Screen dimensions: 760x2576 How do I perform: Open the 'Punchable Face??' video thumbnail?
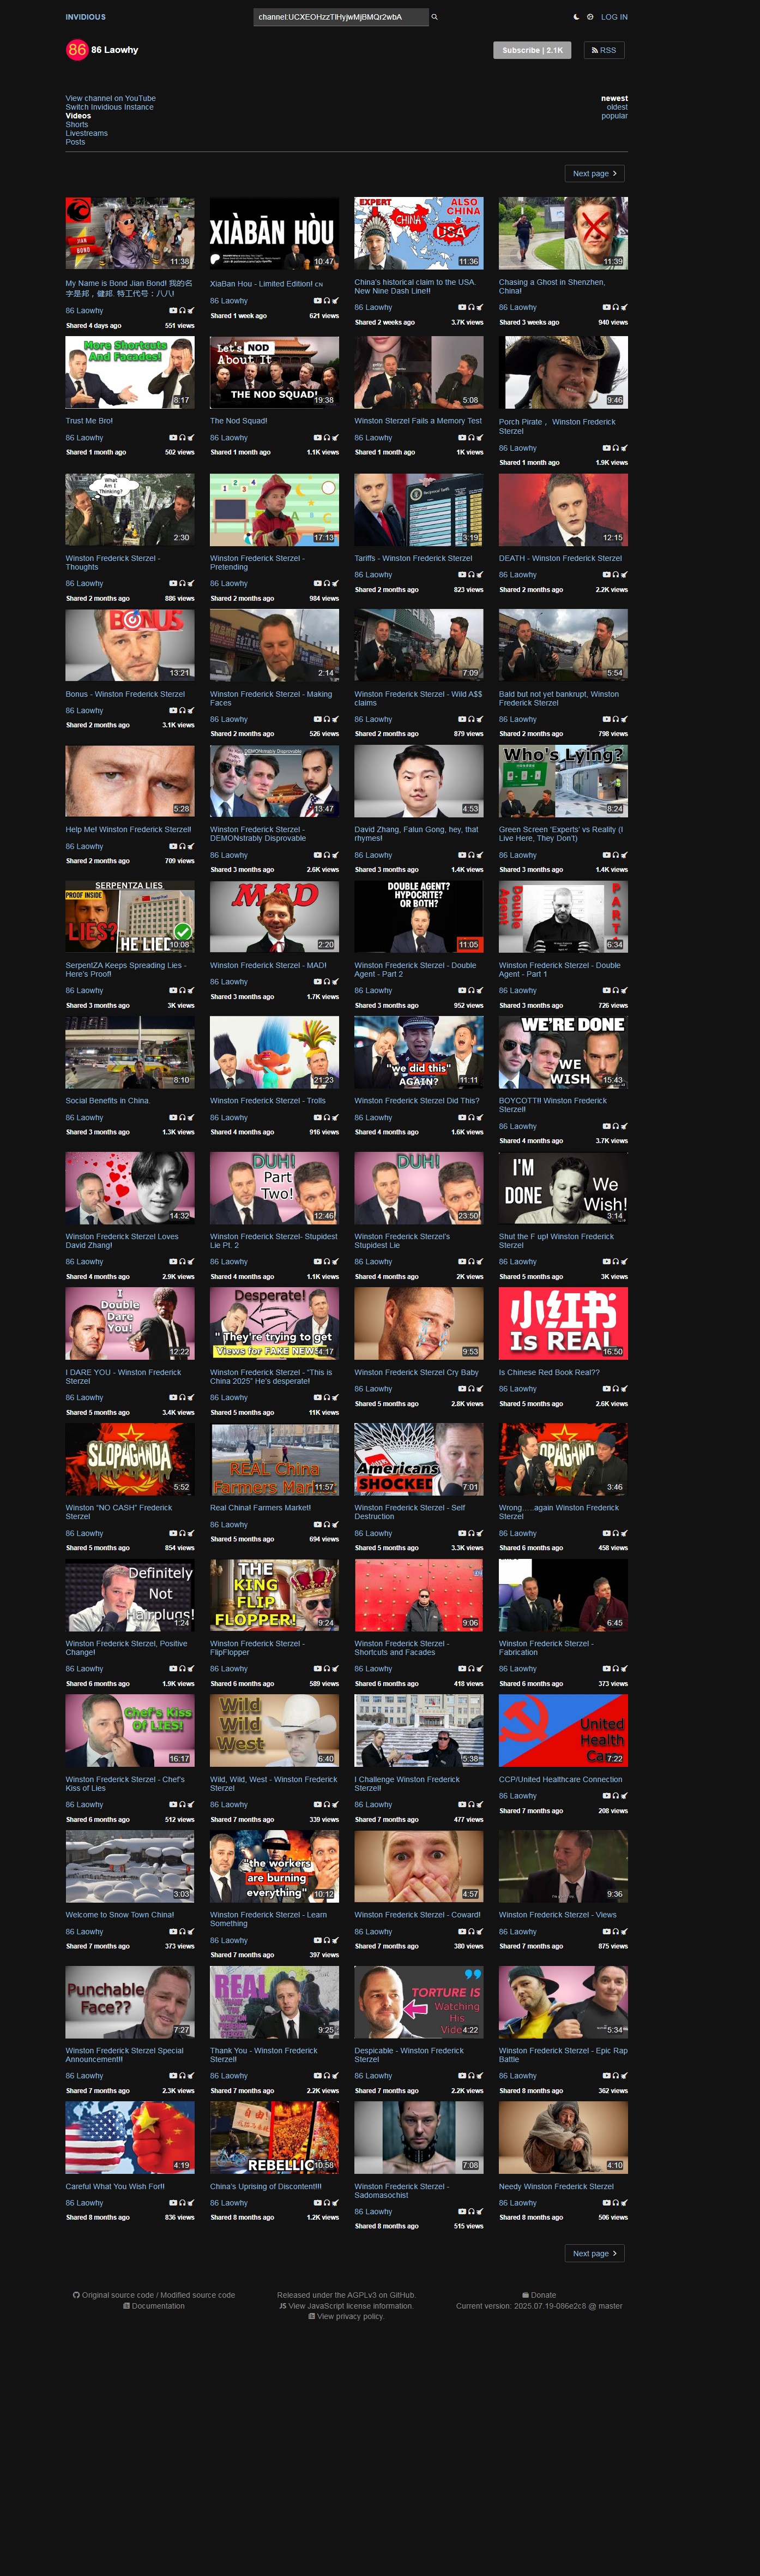130,2002
